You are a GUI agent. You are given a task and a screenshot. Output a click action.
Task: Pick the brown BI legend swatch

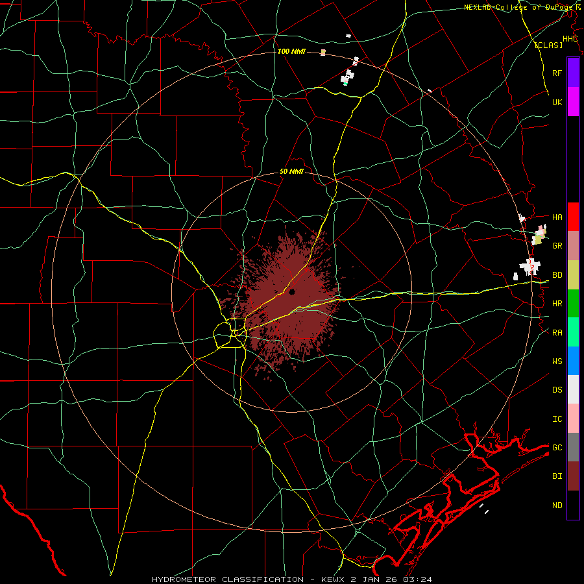point(573,476)
